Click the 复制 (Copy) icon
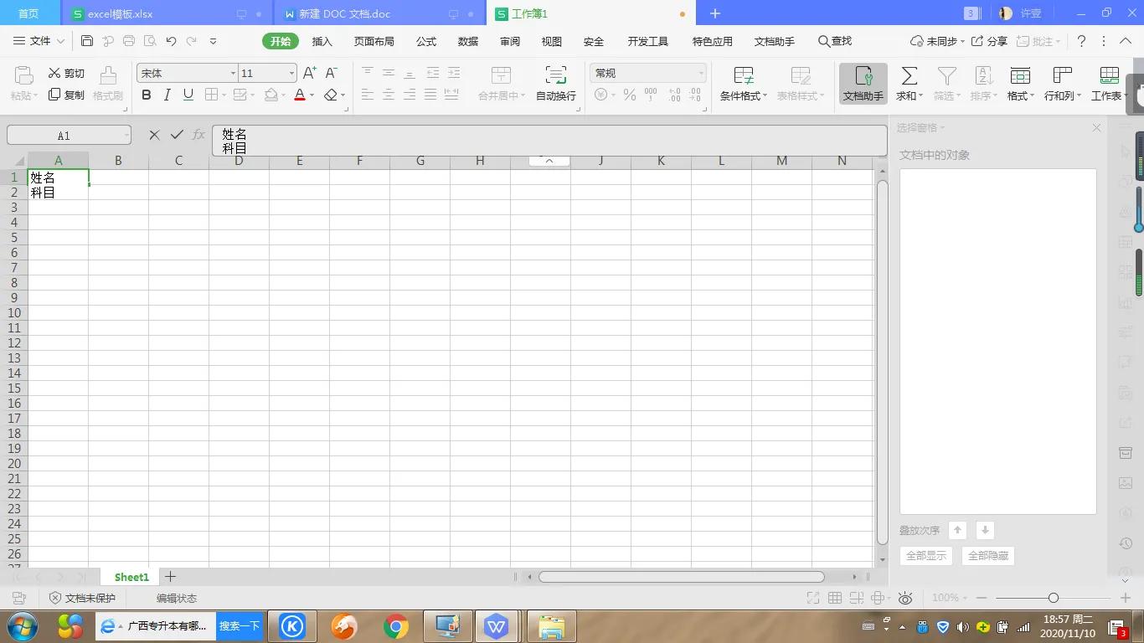1144x643 pixels. [55, 95]
